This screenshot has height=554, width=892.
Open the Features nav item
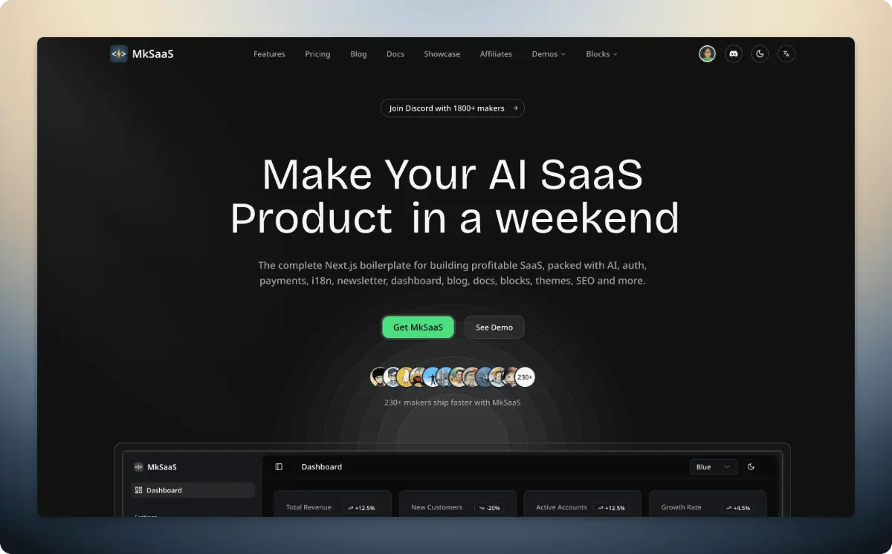coord(269,54)
